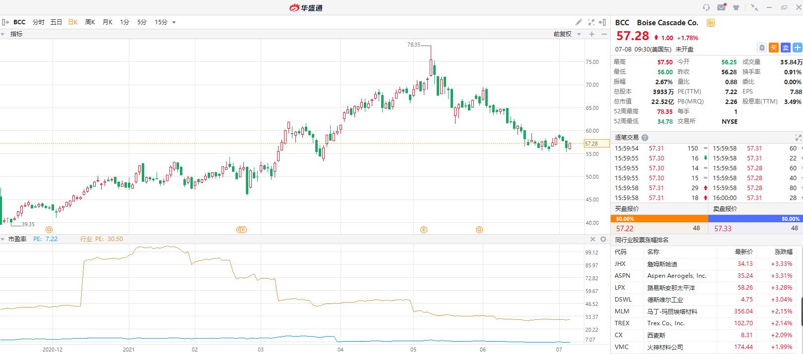This screenshot has height=354, width=803.
Task: Open the message inbox envelope icon
Action: [x=721, y=7]
